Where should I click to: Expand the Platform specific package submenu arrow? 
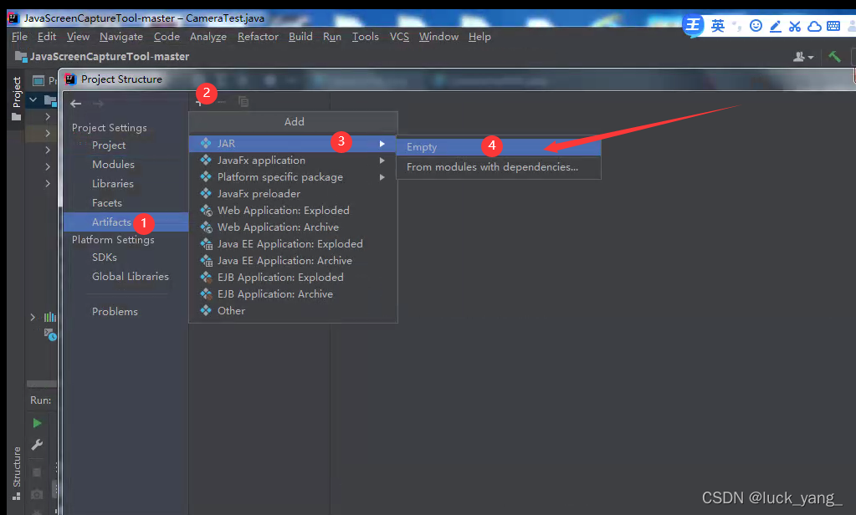[x=382, y=177]
